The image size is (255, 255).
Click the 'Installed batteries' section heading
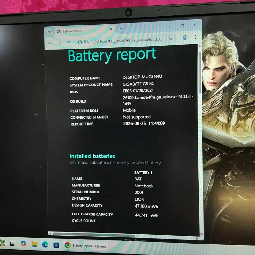click(92, 156)
